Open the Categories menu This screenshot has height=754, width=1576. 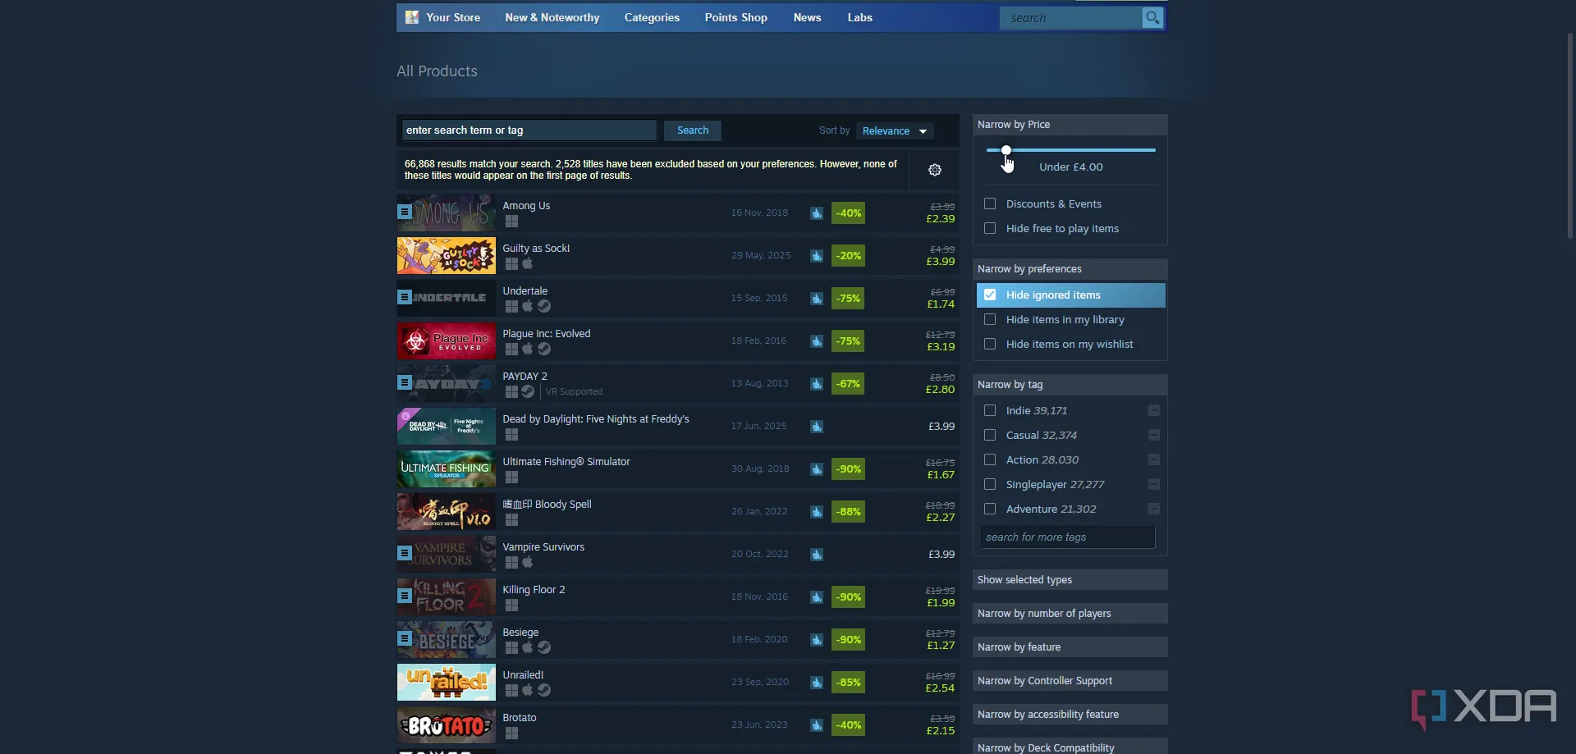651,17
